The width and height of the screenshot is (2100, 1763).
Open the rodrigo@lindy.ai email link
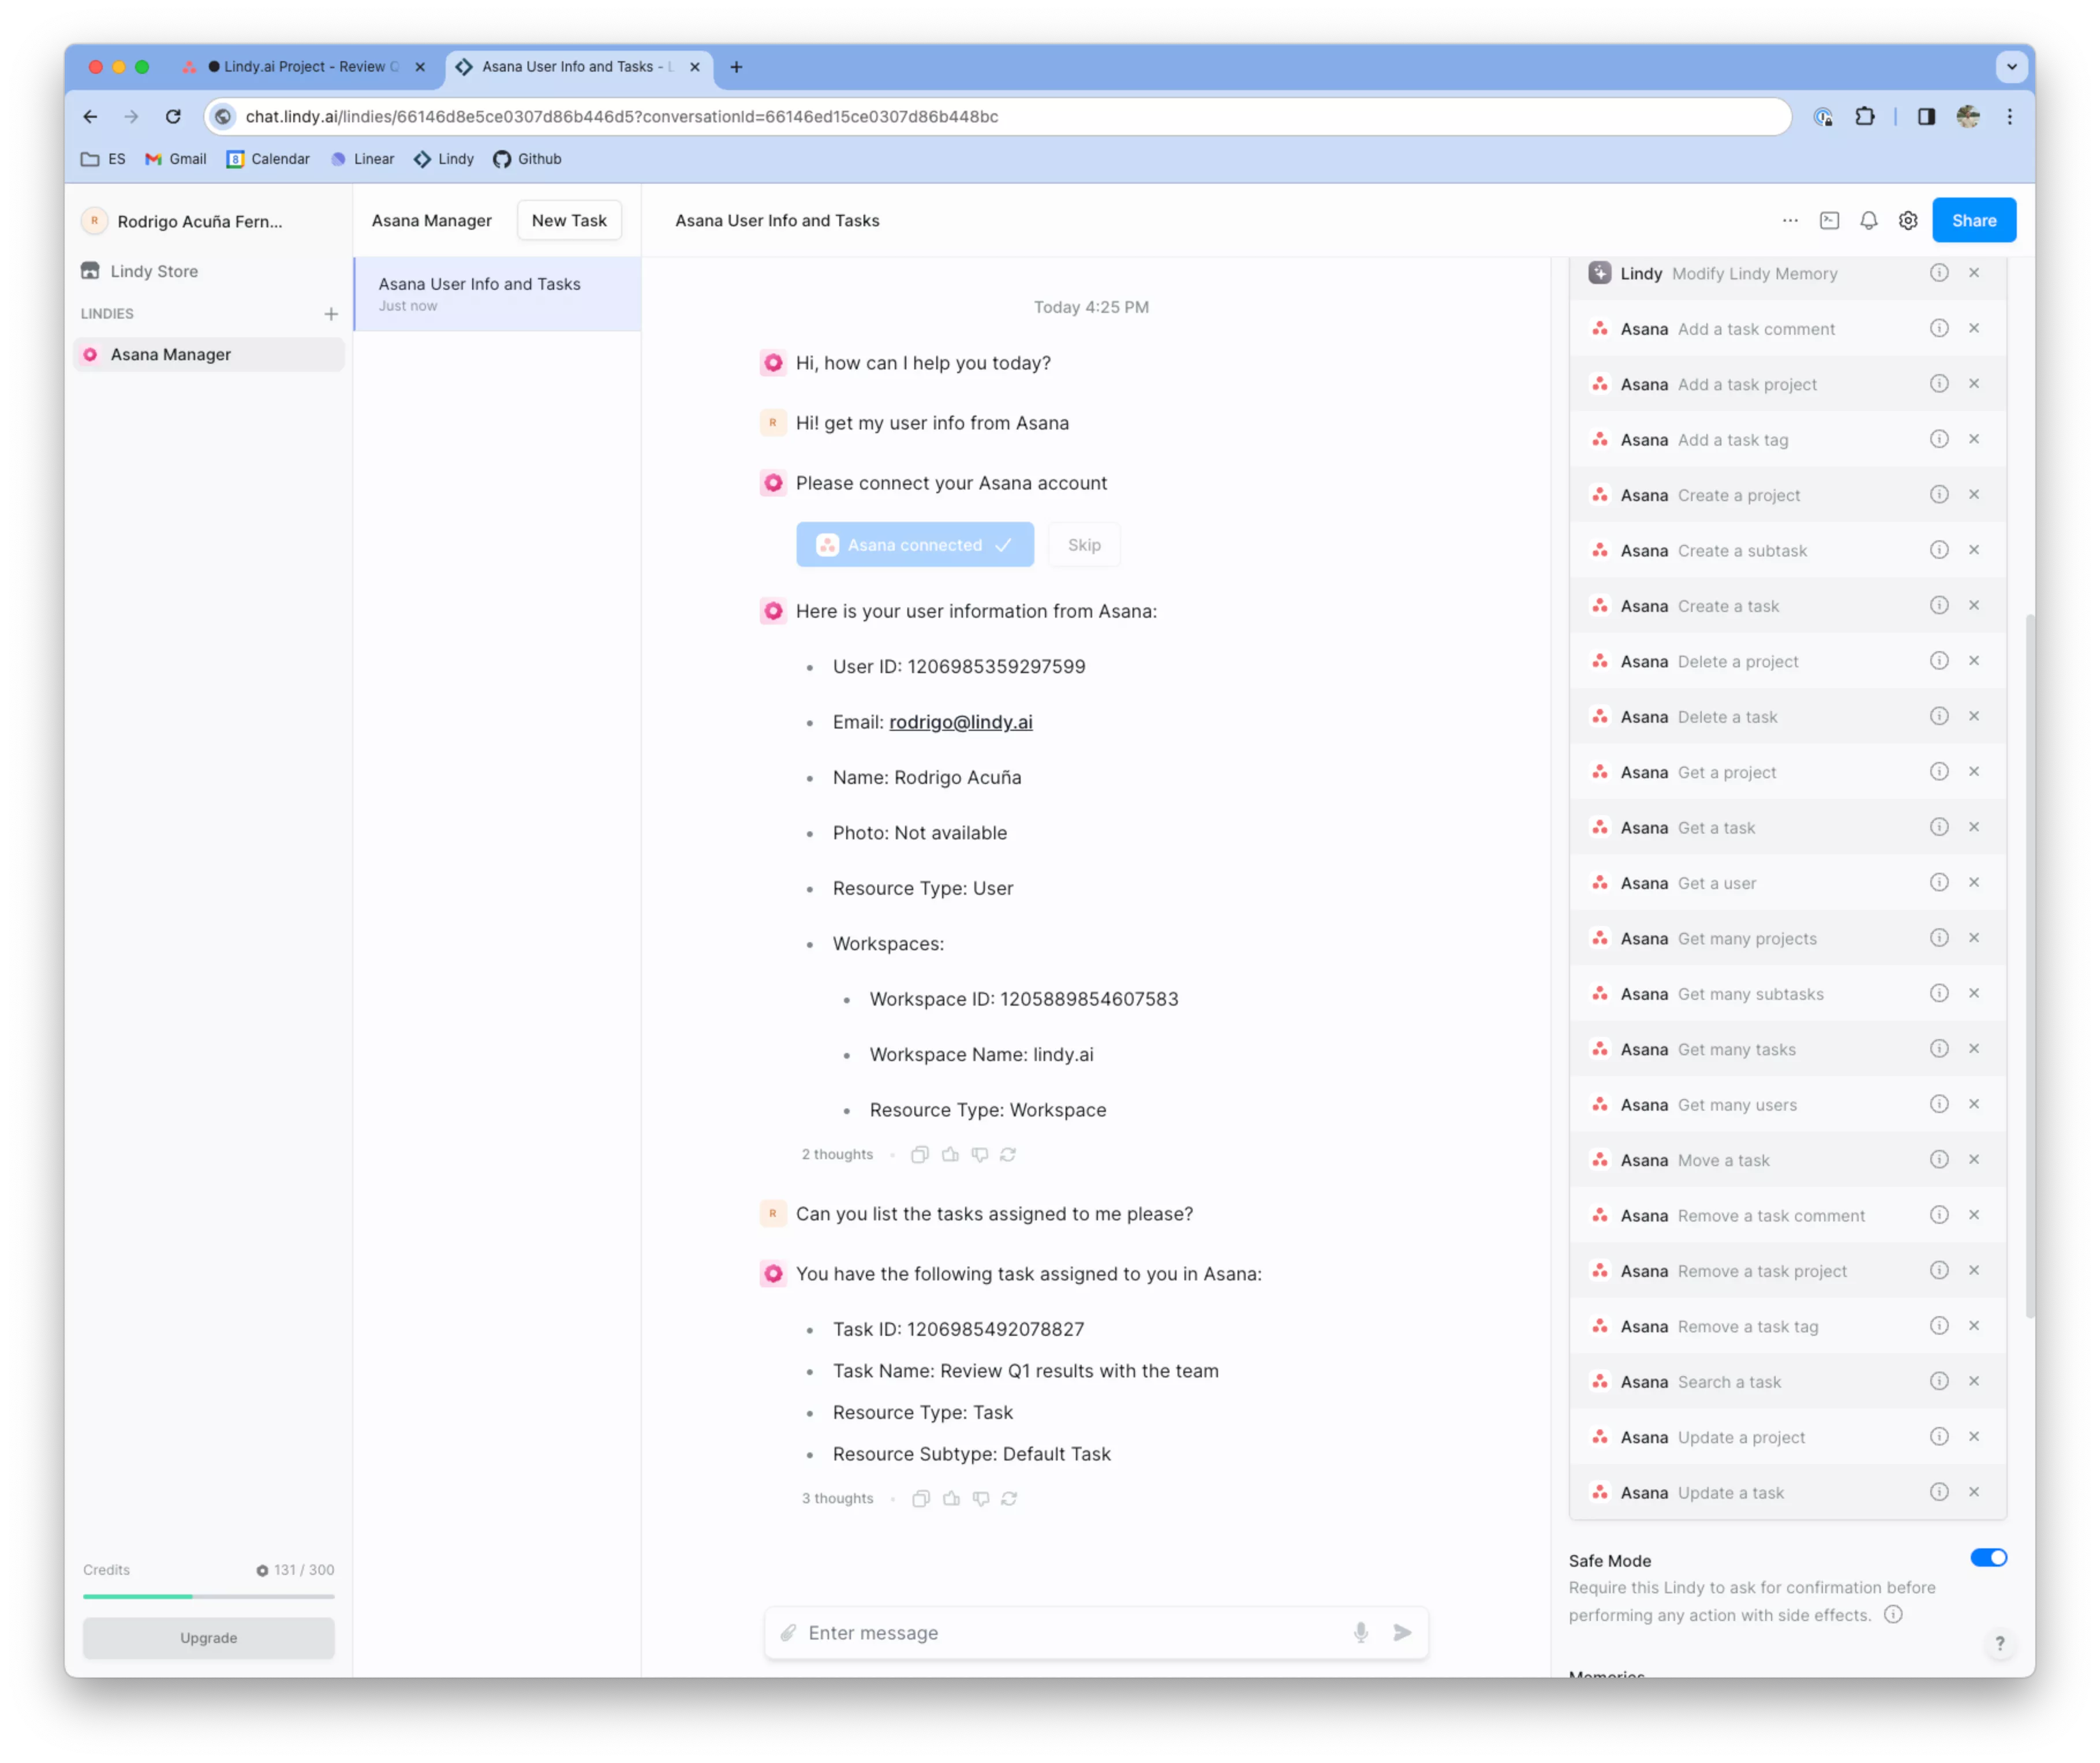pos(960,722)
